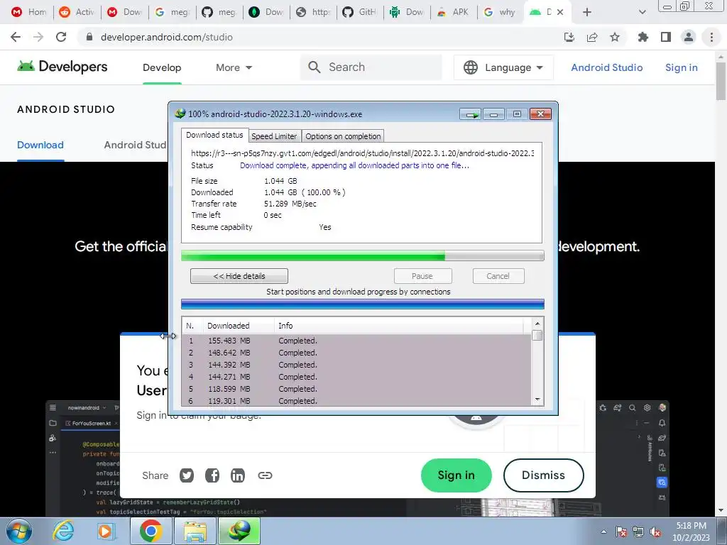This screenshot has width=727, height=545.
Task: Show hidden tray icons arrow
Action: pos(603,532)
